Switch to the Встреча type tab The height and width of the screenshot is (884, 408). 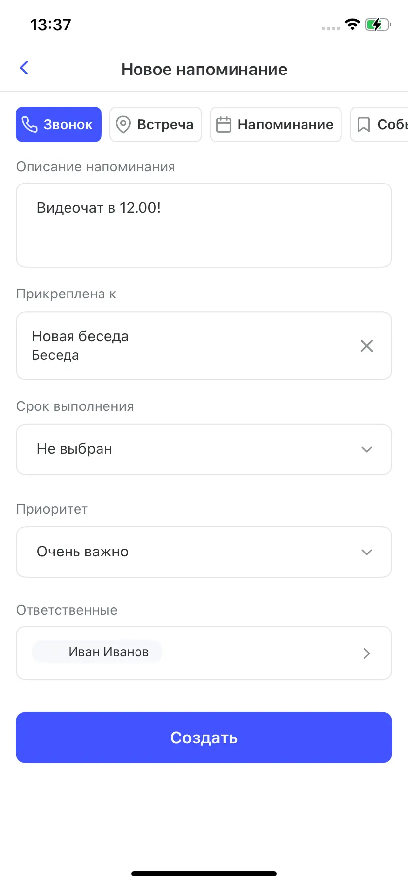click(156, 125)
